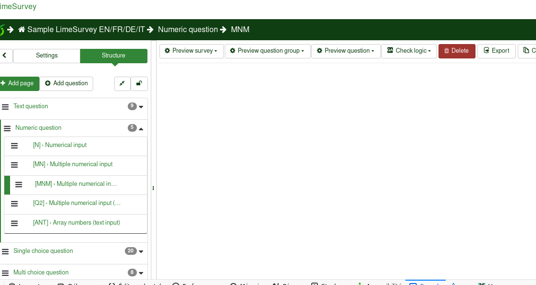Click the drag handle of Multi choice question
Viewport: 536px width, 285px height.
pyautogui.click(x=5, y=273)
